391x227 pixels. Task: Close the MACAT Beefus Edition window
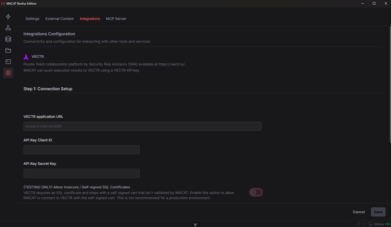(x=386, y=3)
